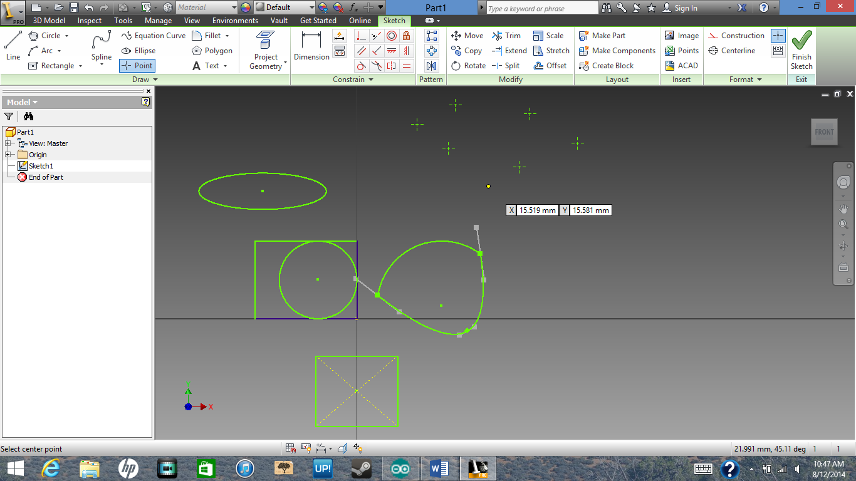Open the Inspect tab
The width and height of the screenshot is (856, 481).
(90, 21)
